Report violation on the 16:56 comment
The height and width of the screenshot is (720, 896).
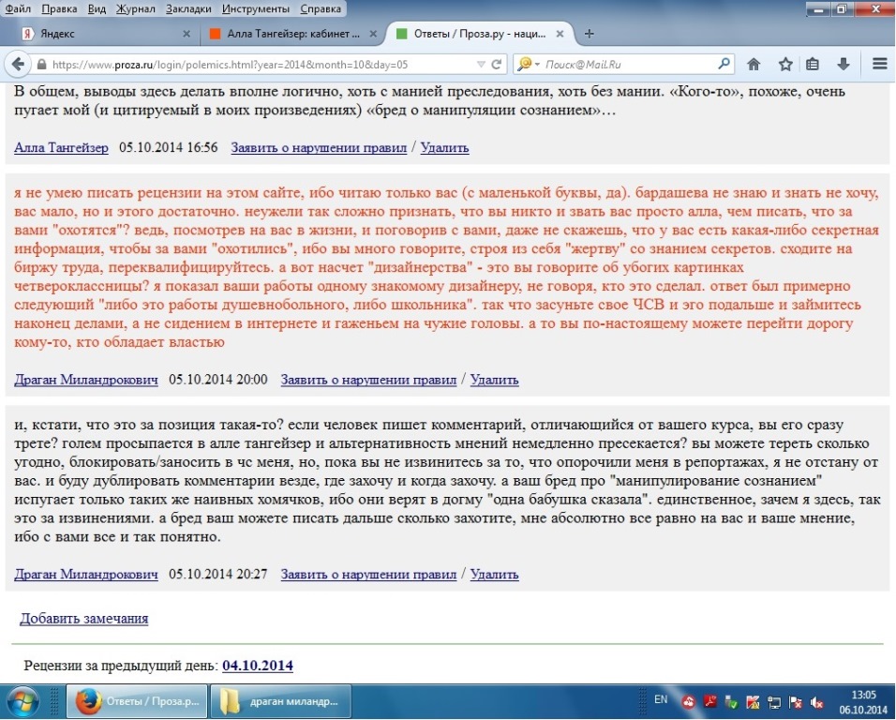click(319, 148)
